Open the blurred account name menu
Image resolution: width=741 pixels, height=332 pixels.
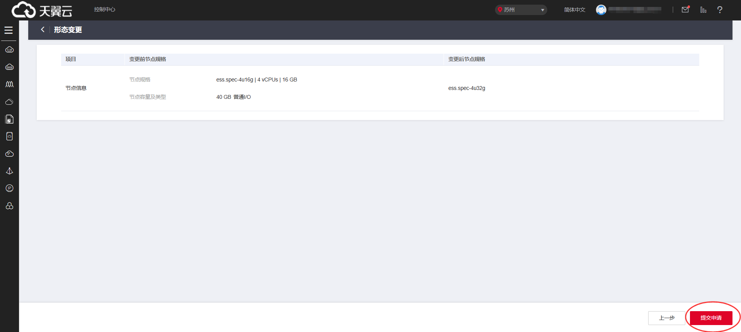tap(635, 9)
